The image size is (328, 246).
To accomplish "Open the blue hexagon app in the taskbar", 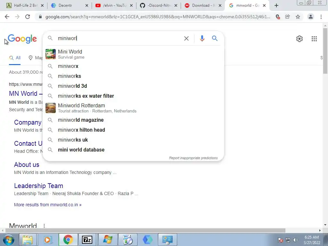I will [x=148, y=240].
